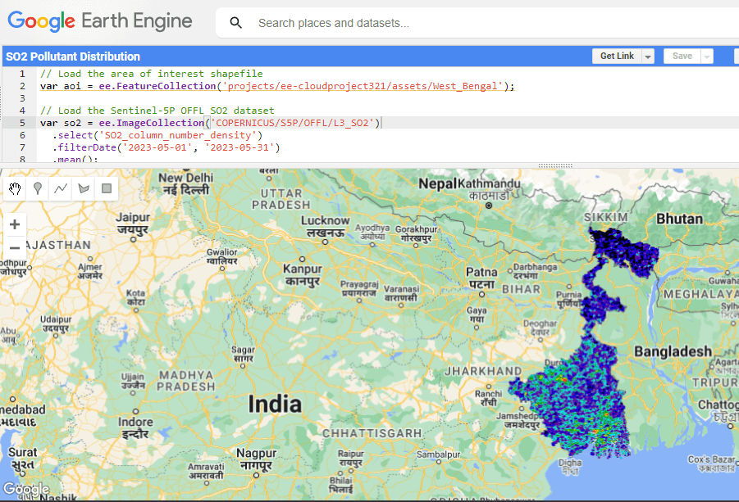Zoom out on the map
This screenshot has width=739, height=502.
(x=15, y=247)
